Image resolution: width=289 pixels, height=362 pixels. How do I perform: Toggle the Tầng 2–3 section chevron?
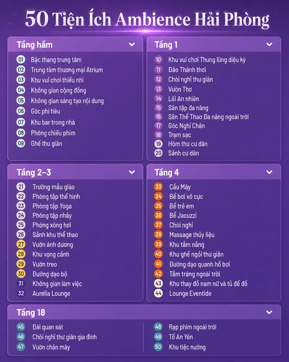132,172
